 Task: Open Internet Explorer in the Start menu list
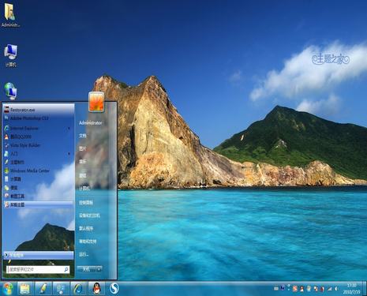pos(39,128)
